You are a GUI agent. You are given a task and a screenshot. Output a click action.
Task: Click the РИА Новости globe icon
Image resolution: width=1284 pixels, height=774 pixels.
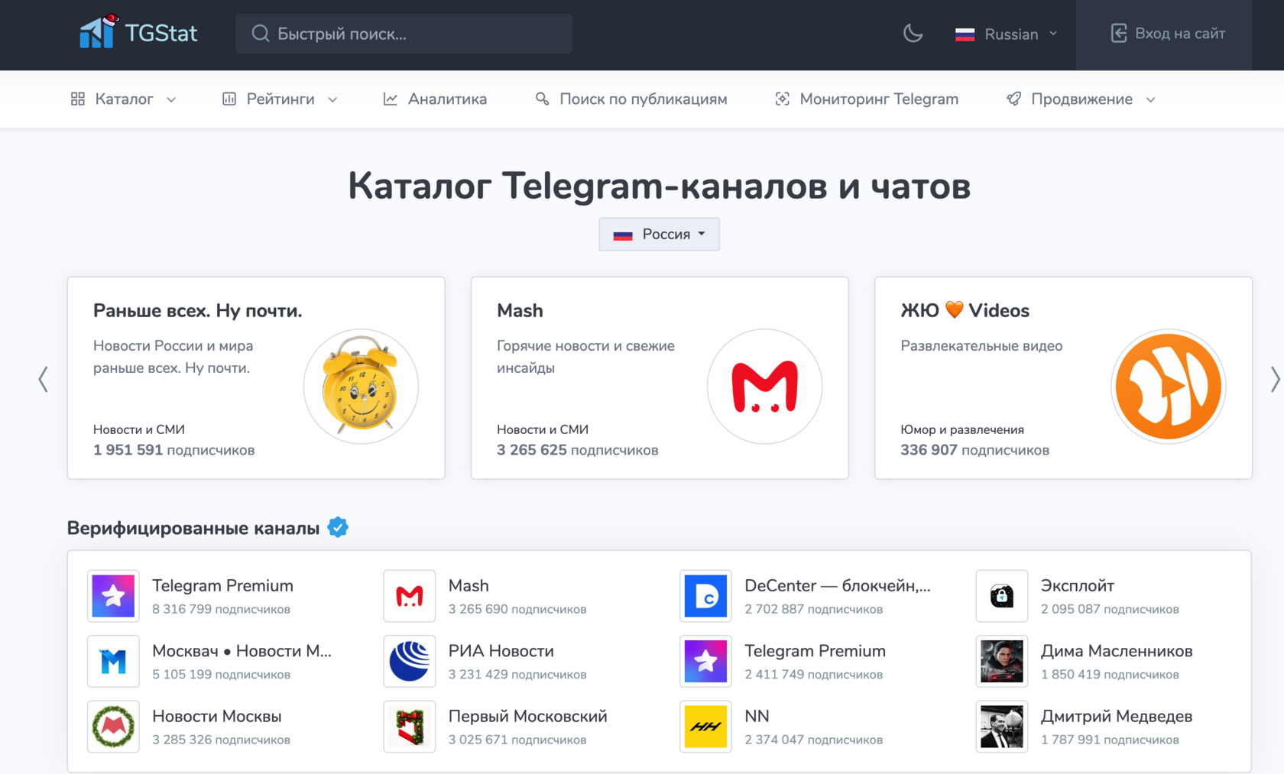(410, 662)
